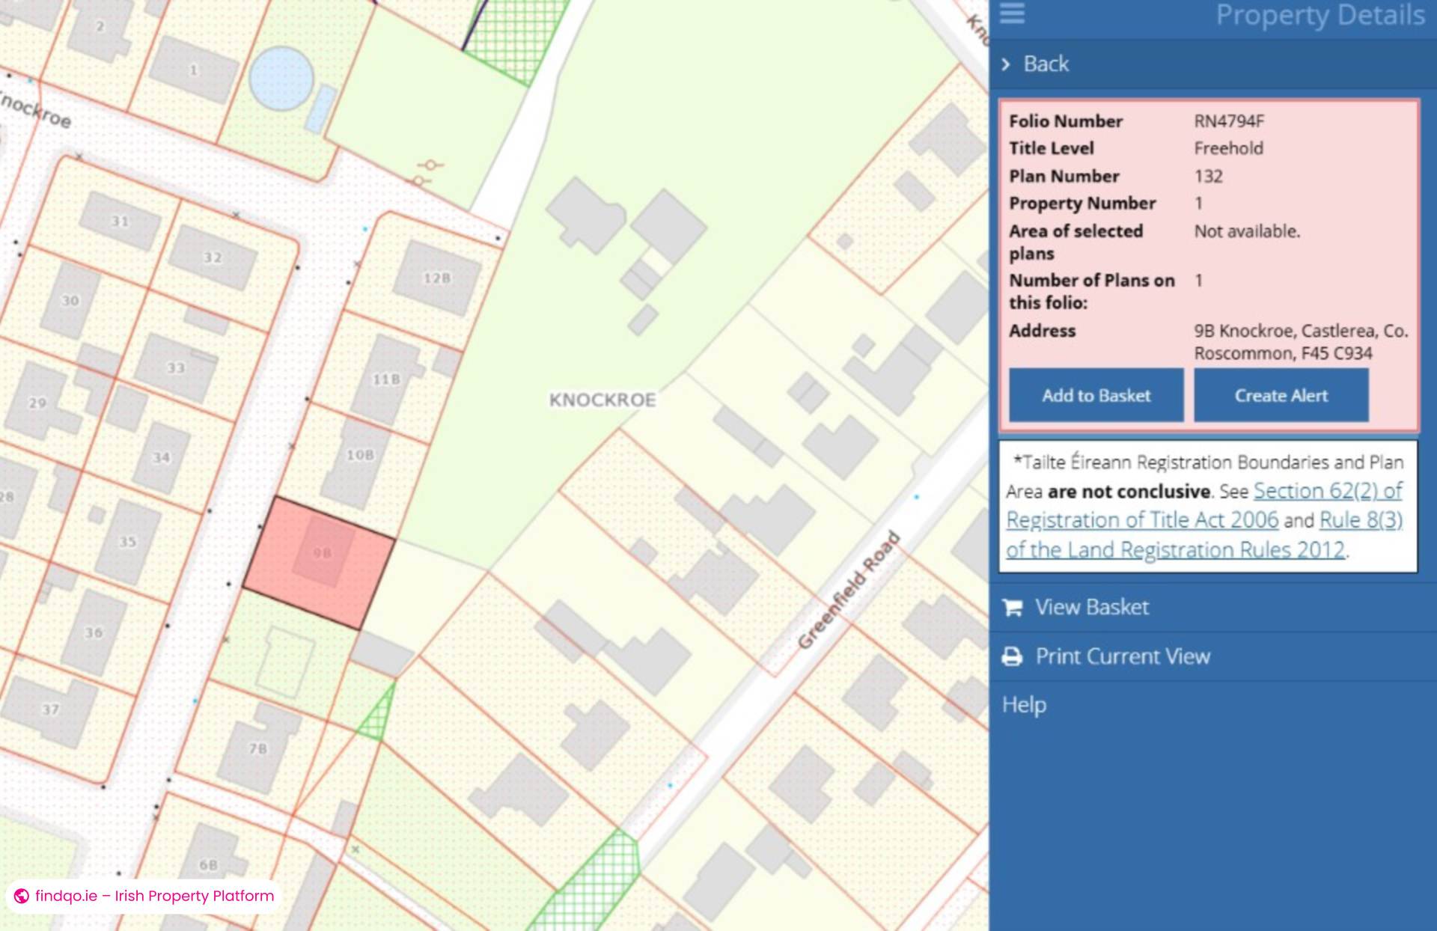This screenshot has width=1437, height=931.
Task: Select plot number 36 on map
Action: 94,633
